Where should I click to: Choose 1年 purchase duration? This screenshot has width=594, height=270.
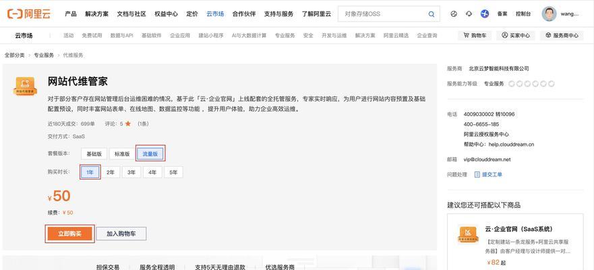click(x=90, y=171)
